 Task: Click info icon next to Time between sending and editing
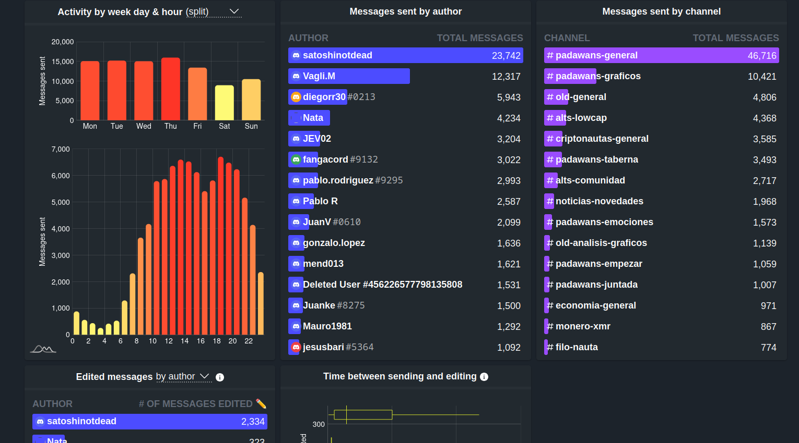[x=484, y=377]
